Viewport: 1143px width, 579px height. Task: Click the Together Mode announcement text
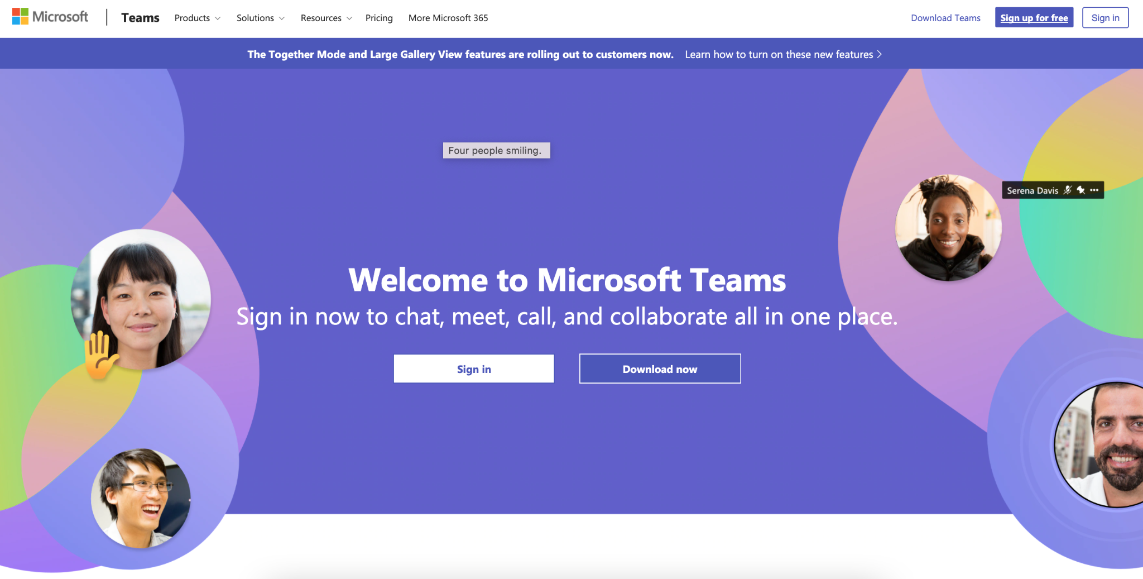[460, 54]
